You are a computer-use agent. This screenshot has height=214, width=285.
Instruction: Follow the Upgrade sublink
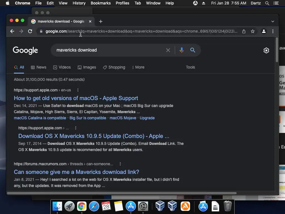[x=147, y=118]
